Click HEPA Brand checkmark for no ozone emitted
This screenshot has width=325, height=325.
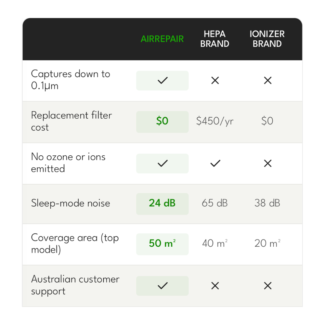point(215,163)
